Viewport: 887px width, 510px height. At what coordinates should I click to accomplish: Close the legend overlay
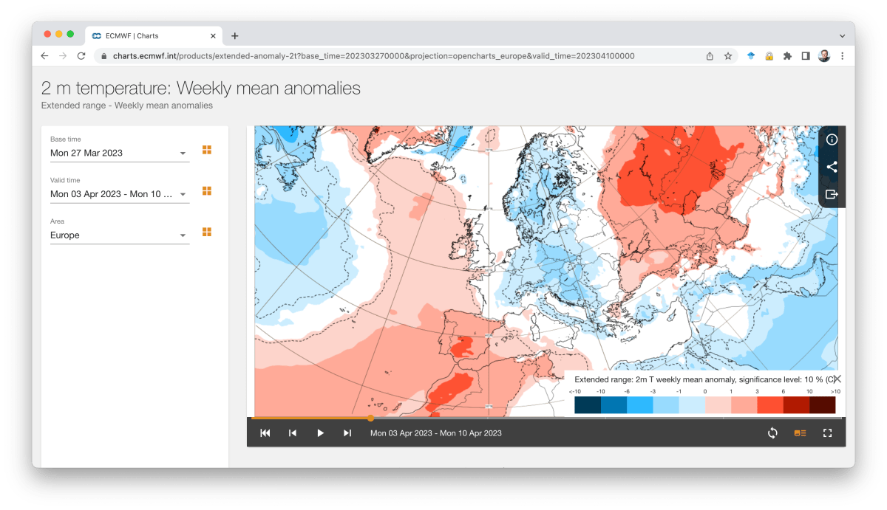[837, 379]
